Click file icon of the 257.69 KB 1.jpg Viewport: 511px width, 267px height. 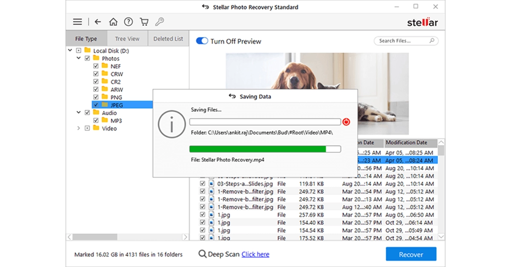click(x=211, y=215)
